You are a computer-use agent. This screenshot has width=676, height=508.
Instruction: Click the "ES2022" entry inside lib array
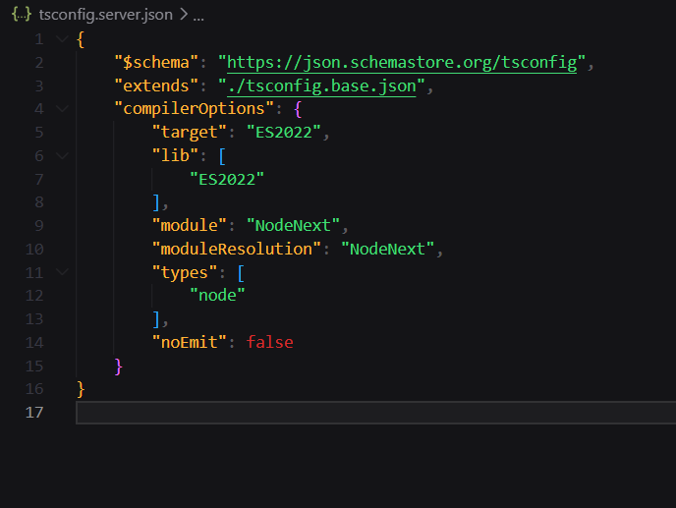point(227,179)
